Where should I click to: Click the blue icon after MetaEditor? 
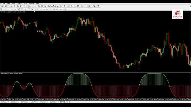[x=42, y=6]
